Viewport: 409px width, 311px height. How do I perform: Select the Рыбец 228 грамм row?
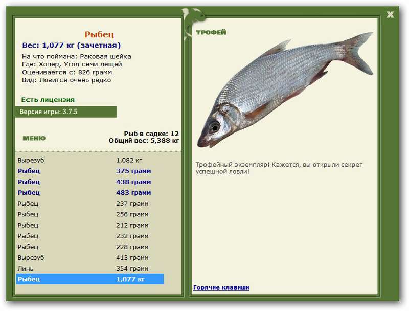(90, 247)
